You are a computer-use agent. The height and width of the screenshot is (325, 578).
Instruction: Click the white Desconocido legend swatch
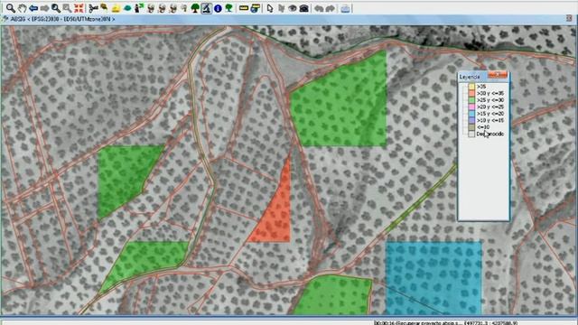coord(471,134)
